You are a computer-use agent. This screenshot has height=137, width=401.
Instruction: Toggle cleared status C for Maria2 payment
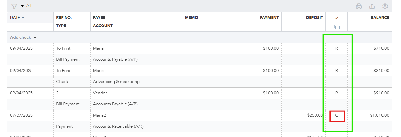click(337, 115)
